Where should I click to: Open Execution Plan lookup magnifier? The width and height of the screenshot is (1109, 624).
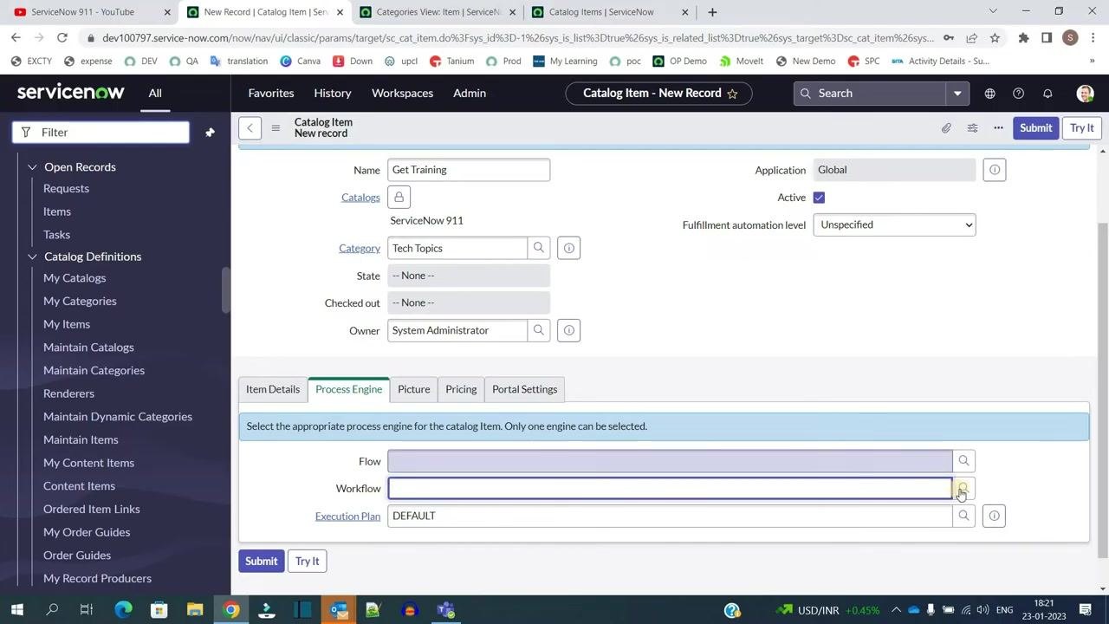pyautogui.click(x=963, y=516)
